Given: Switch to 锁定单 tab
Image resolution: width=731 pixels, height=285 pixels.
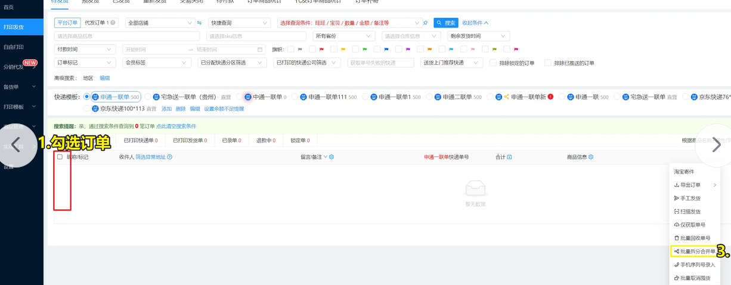Looking at the screenshot, I should pyautogui.click(x=300, y=141).
